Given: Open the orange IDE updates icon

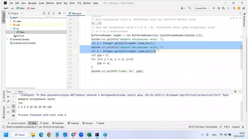Looking at the screenshot, I should [239, 8].
